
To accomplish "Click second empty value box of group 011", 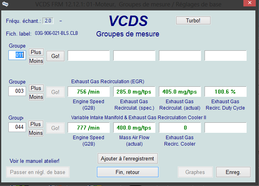I will [134, 56].
